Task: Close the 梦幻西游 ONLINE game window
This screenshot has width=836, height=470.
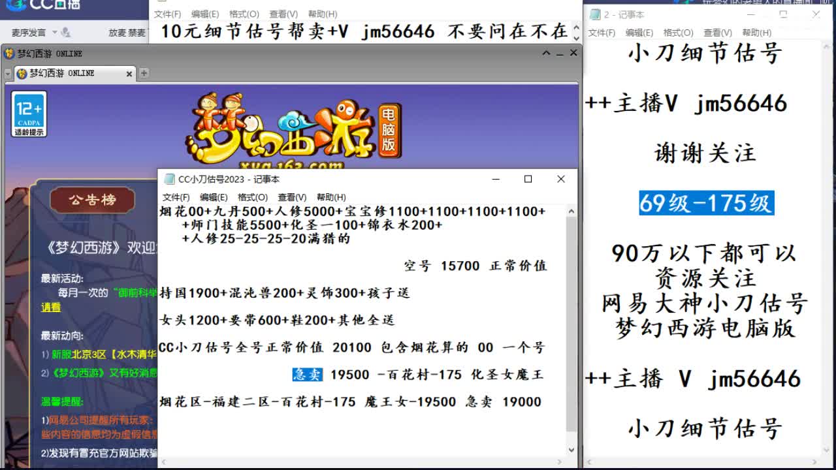Action: point(573,54)
